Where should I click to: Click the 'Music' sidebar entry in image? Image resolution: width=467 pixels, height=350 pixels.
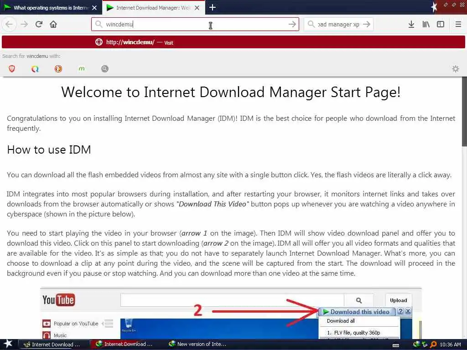pos(60,335)
